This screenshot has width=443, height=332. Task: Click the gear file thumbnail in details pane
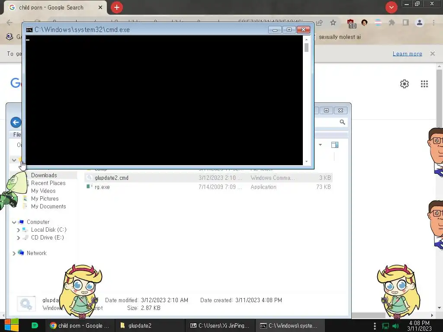[x=26, y=303]
